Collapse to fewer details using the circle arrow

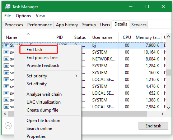click(8, 126)
